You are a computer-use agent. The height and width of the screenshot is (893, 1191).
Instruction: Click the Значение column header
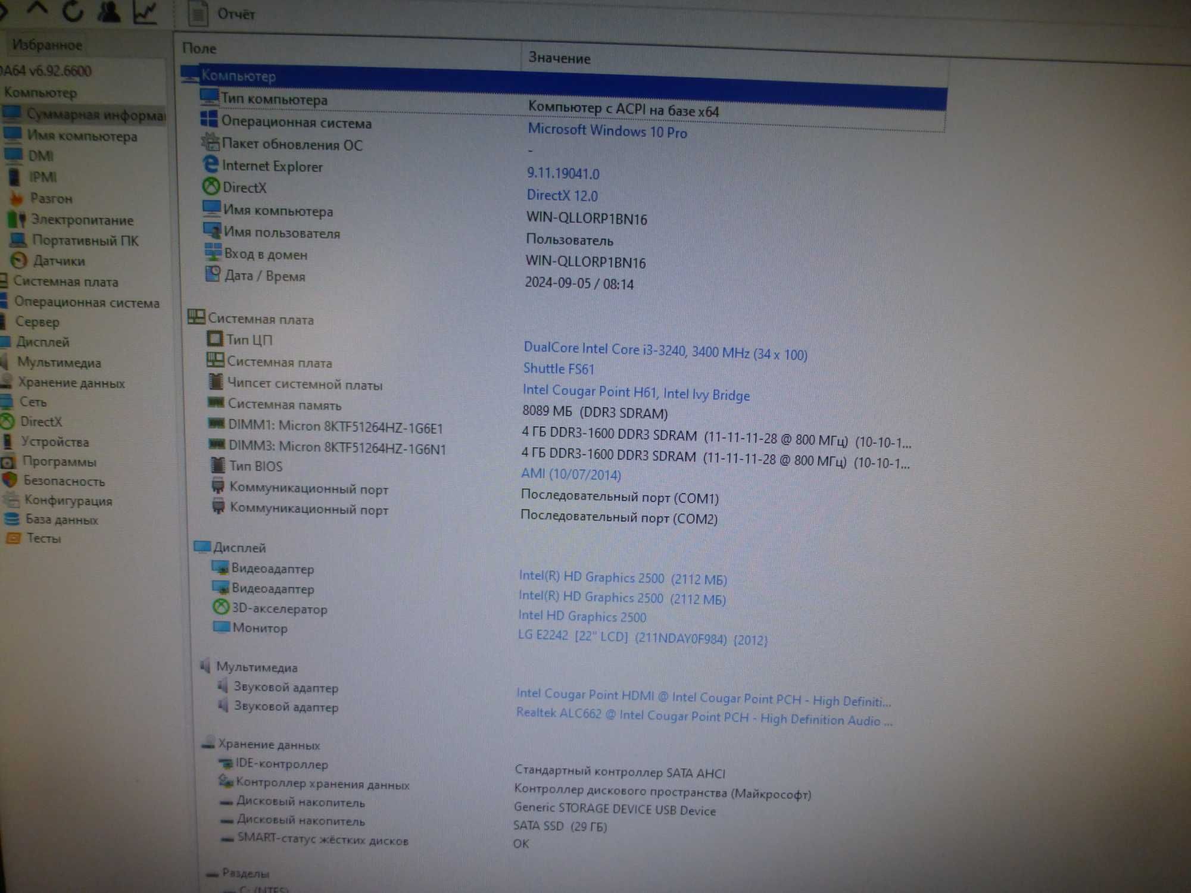tap(559, 58)
